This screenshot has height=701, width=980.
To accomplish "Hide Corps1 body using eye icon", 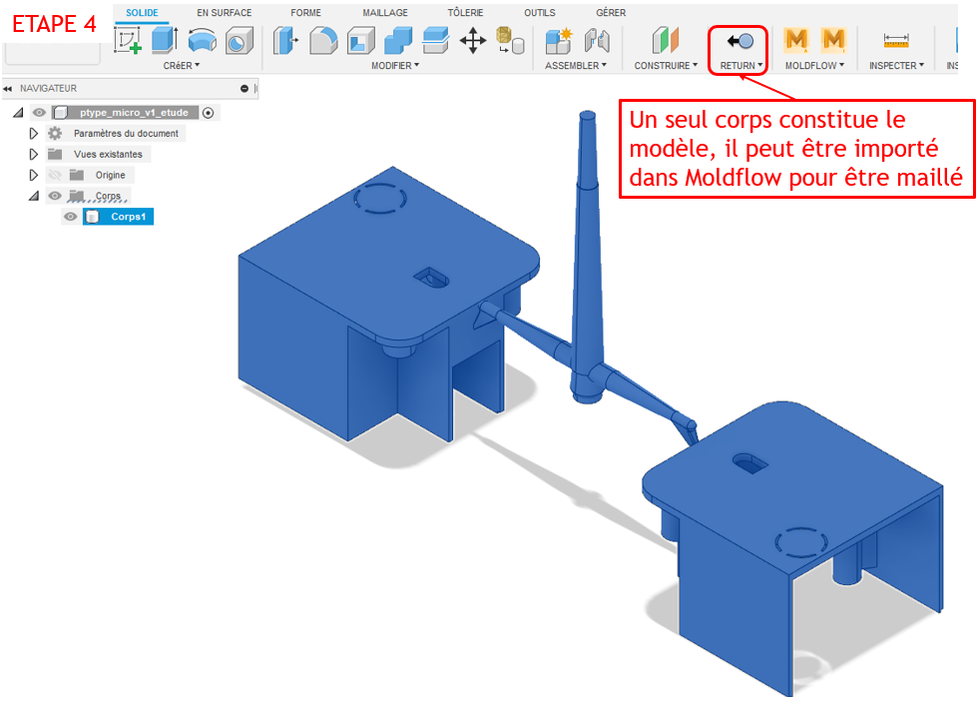I will [71, 217].
